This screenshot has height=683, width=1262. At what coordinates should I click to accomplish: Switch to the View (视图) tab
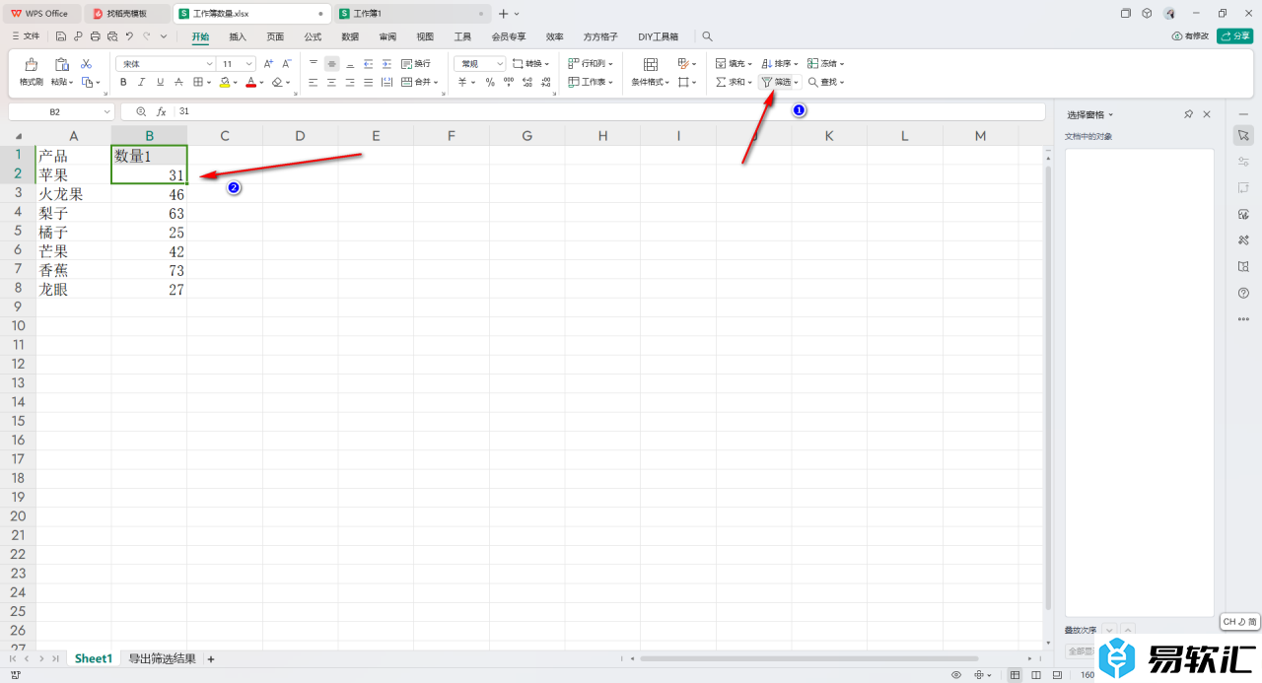425,36
